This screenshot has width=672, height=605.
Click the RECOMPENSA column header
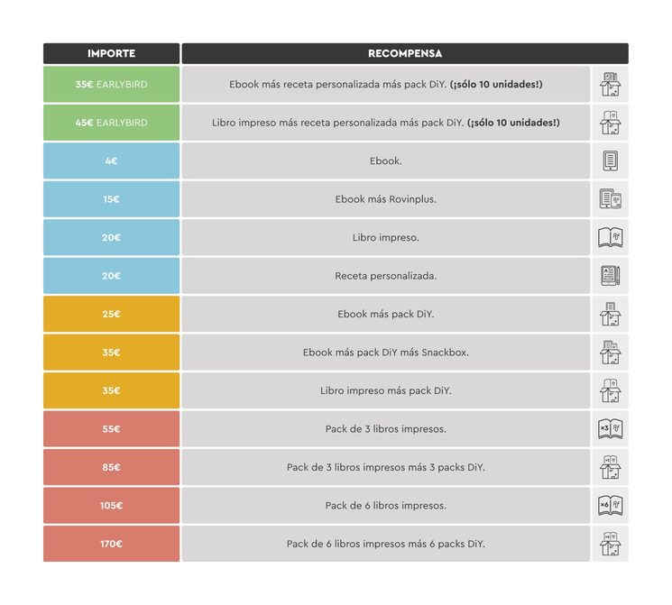tap(405, 54)
